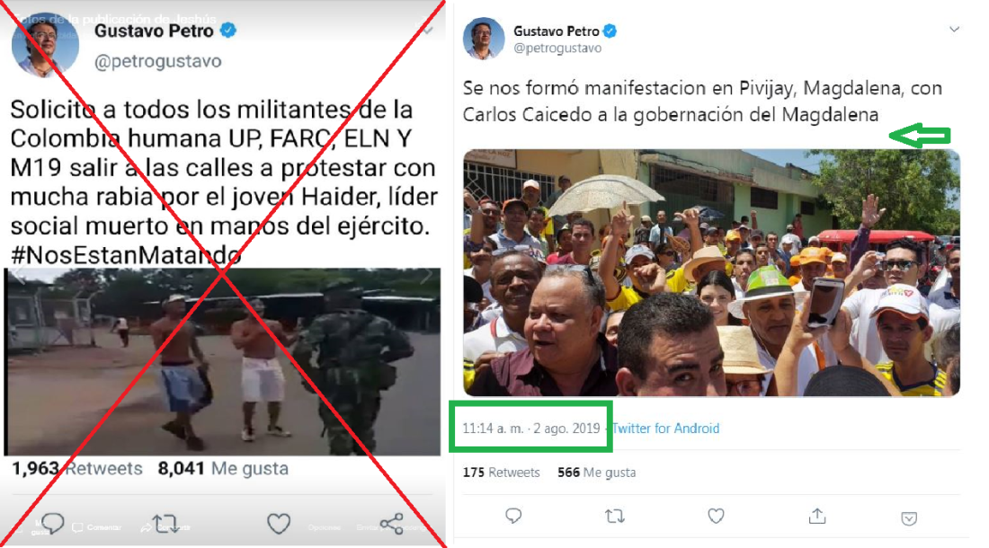The image size is (989, 548).
Task: Open the bookmark pocket icon on right tweet
Action: (909, 517)
